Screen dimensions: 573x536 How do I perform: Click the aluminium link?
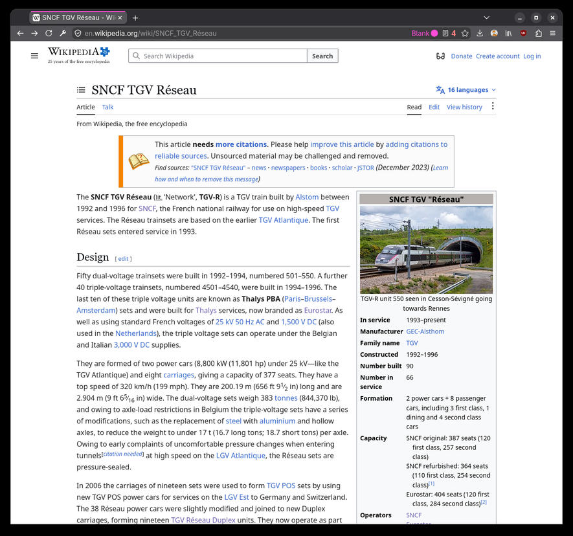pyautogui.click(x=277, y=421)
